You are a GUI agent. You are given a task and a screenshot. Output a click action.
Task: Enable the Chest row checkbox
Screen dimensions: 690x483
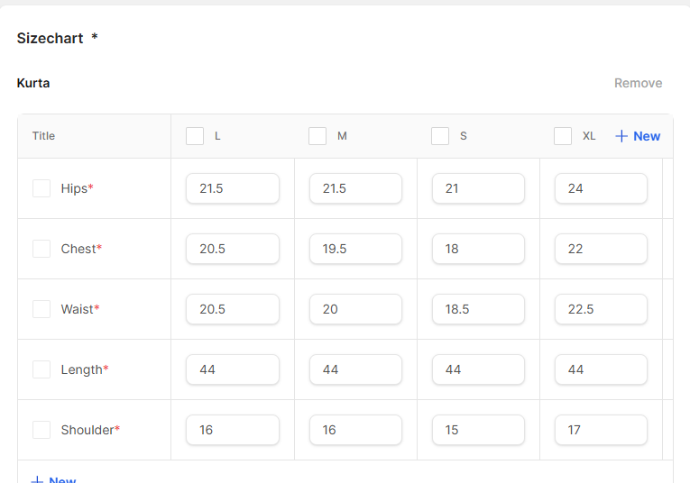(x=41, y=249)
